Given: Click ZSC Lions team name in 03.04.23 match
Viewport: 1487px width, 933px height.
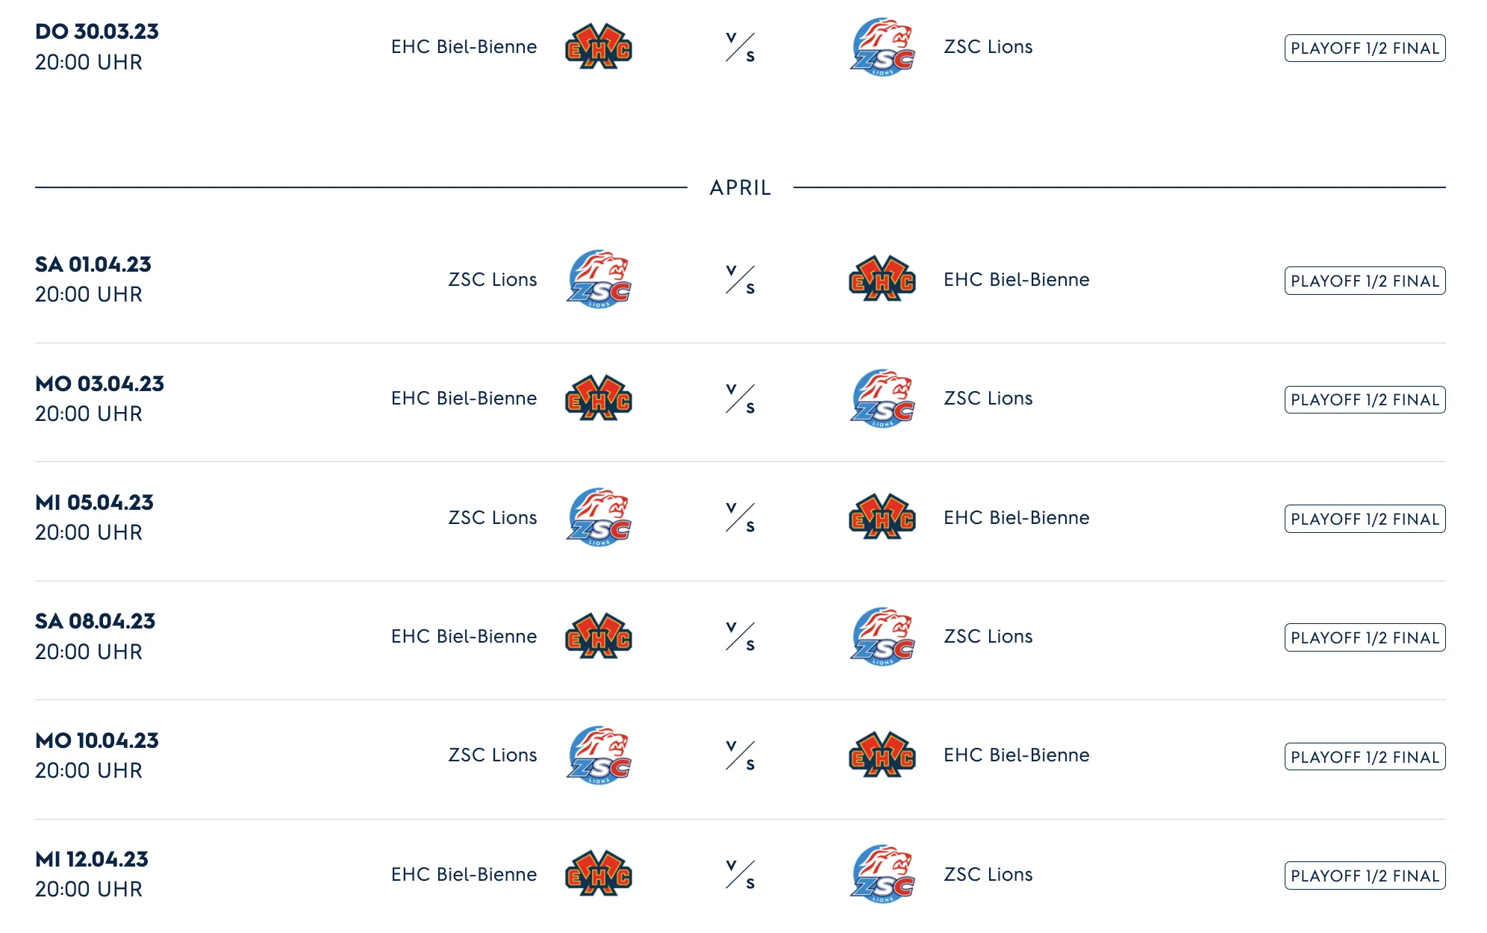Looking at the screenshot, I should point(988,399).
